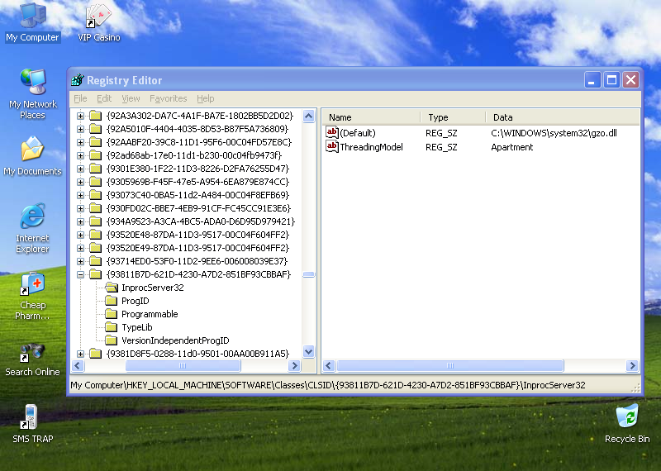Screen dimensions: 661x471
Task: Open the File menu
Action: (x=80, y=98)
